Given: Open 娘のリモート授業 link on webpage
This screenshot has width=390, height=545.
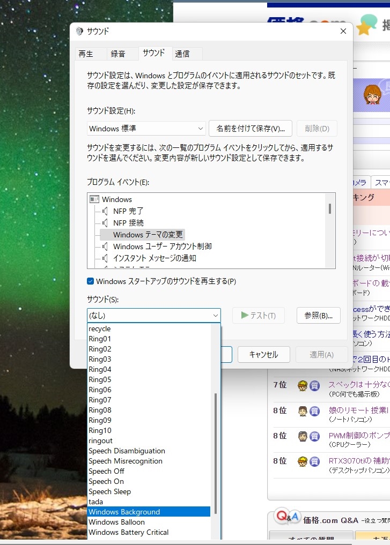Looking at the screenshot, I should (359, 410).
